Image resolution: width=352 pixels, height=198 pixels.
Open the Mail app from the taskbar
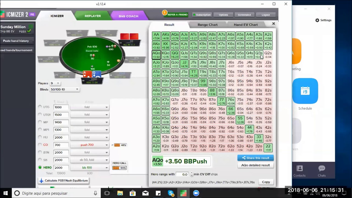[145, 193]
